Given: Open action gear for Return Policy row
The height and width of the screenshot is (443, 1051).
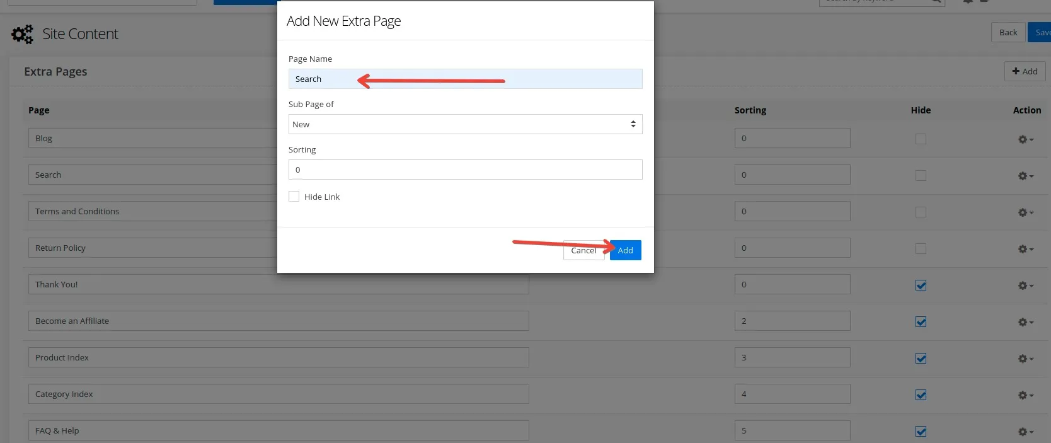Looking at the screenshot, I should pyautogui.click(x=1025, y=249).
